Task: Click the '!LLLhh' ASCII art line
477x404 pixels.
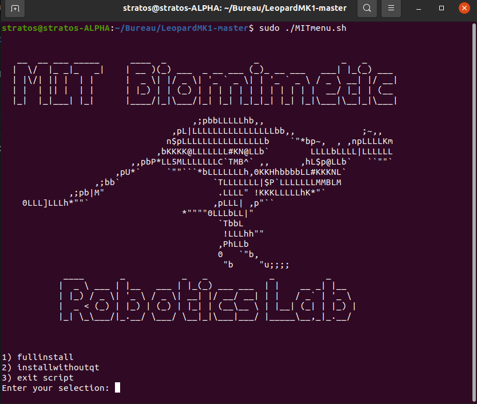Action: [x=244, y=234]
